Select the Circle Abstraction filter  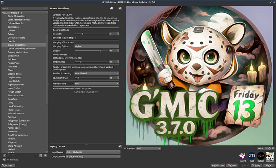tap(16, 16)
